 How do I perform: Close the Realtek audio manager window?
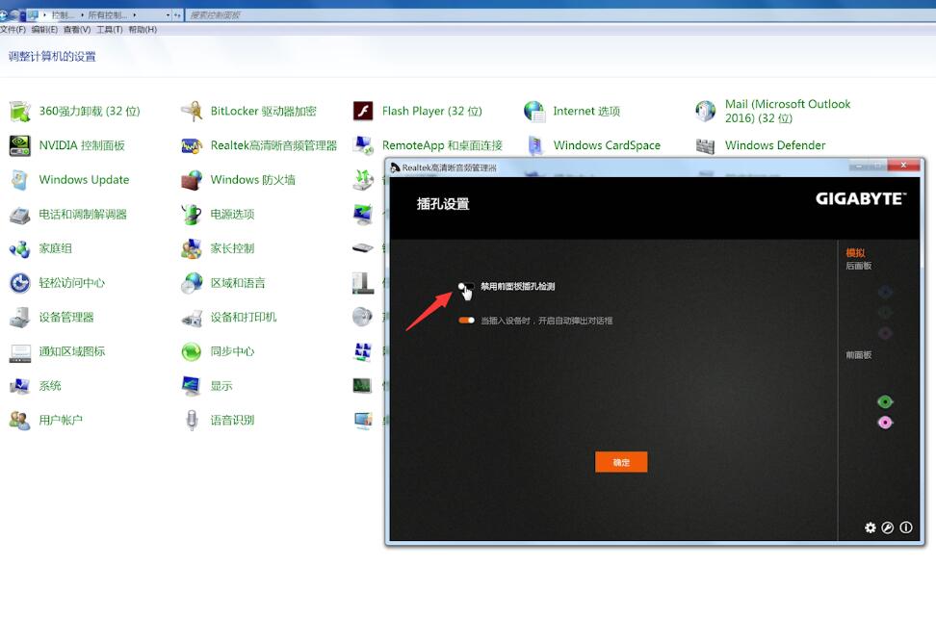[x=903, y=166]
